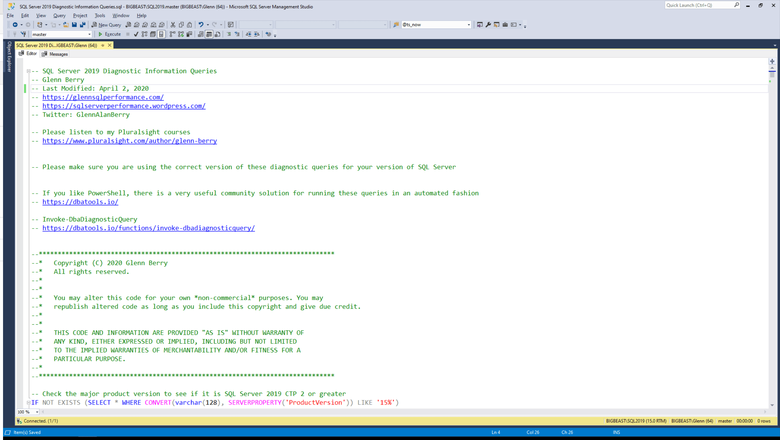Image resolution: width=780 pixels, height=440 pixels.
Task: Switch to the Messages tab
Action: [x=56, y=54]
